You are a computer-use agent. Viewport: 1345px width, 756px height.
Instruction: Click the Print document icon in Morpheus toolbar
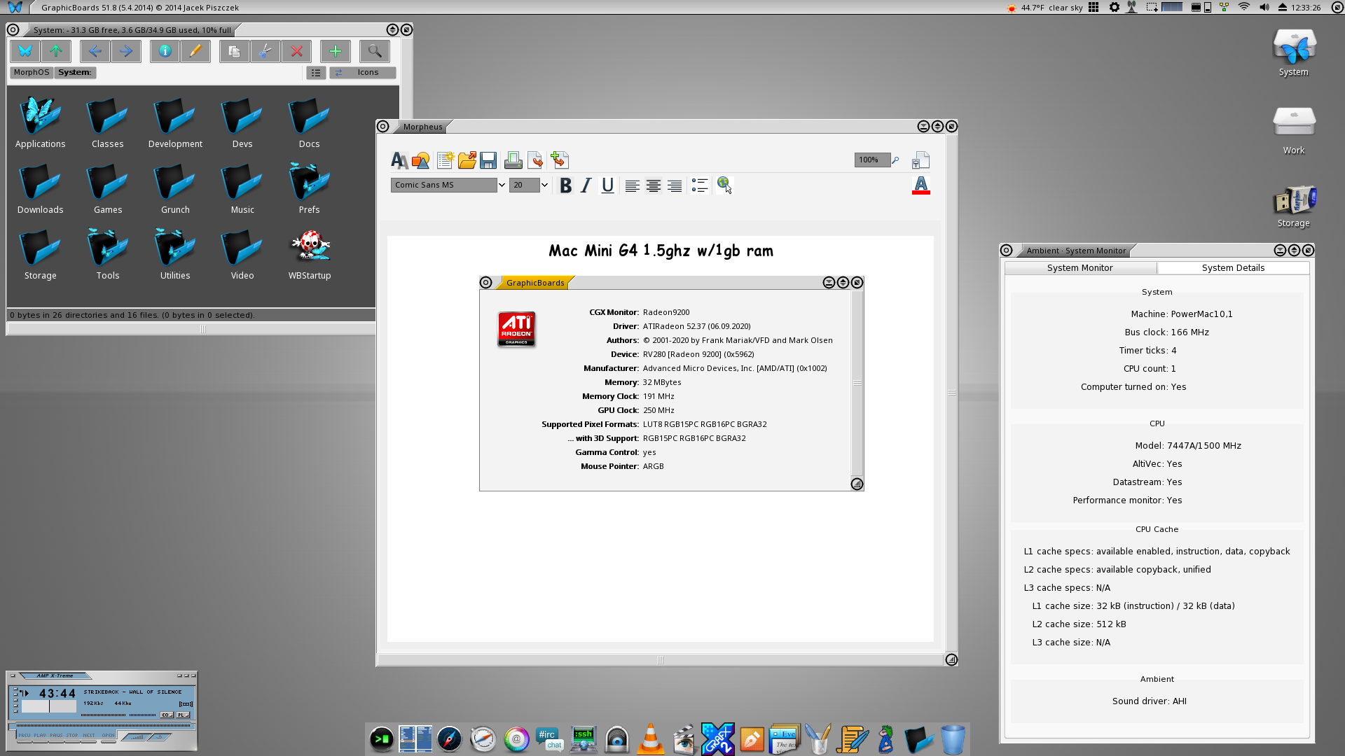[513, 159]
